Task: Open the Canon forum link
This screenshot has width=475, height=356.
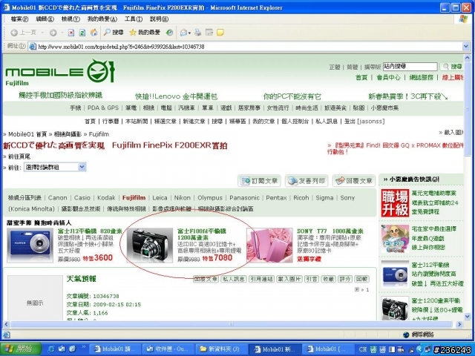Action: click(x=58, y=198)
